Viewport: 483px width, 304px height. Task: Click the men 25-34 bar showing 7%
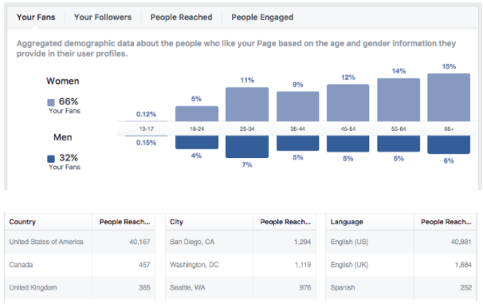(x=247, y=147)
